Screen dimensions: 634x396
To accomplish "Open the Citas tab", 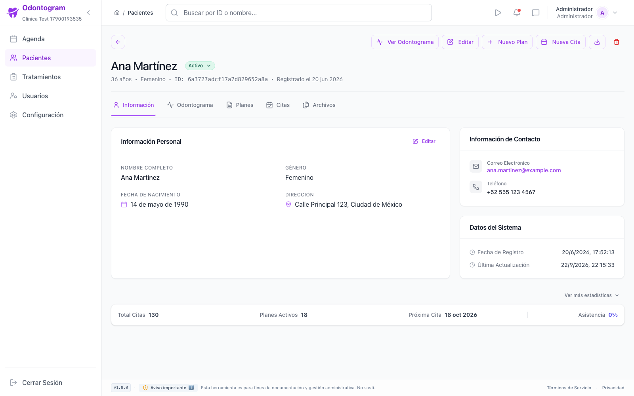I will coord(278,105).
